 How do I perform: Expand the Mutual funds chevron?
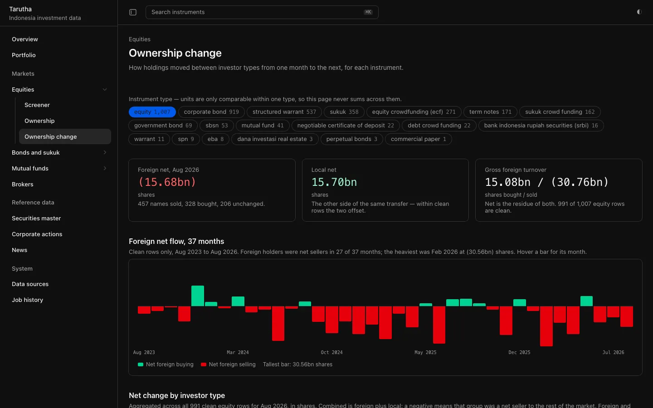click(x=105, y=168)
